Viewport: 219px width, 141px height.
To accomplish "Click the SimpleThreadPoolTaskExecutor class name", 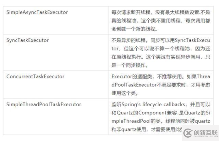I will click(44, 104).
